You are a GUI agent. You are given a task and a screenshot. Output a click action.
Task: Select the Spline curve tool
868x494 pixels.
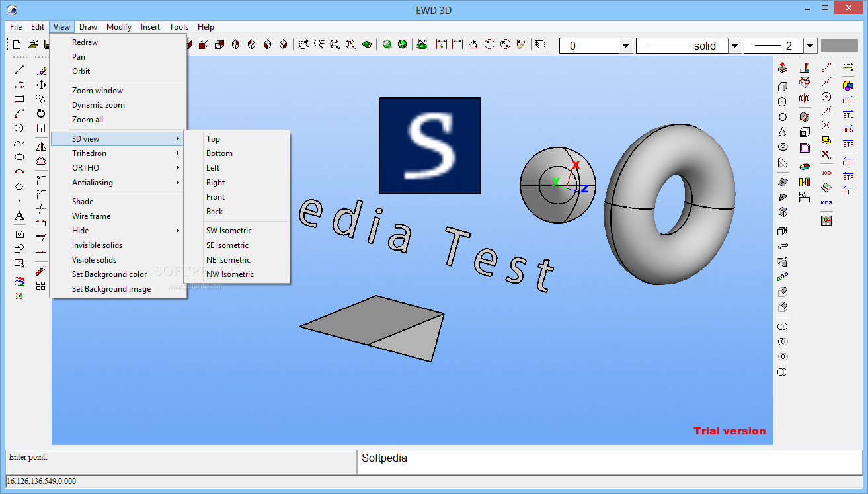(x=19, y=143)
